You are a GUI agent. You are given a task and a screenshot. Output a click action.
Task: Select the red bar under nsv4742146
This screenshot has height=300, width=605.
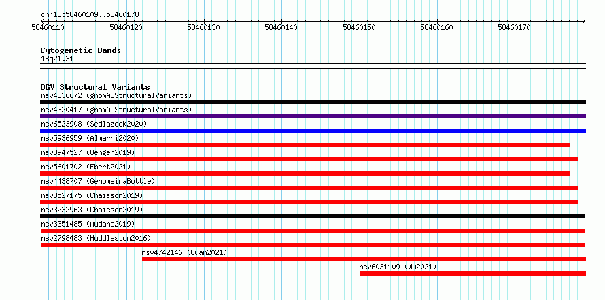pos(364,259)
